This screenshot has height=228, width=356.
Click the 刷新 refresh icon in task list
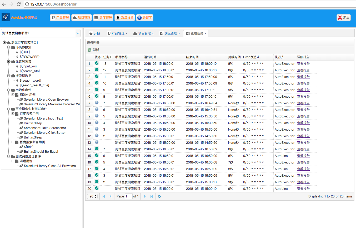pos(90,50)
